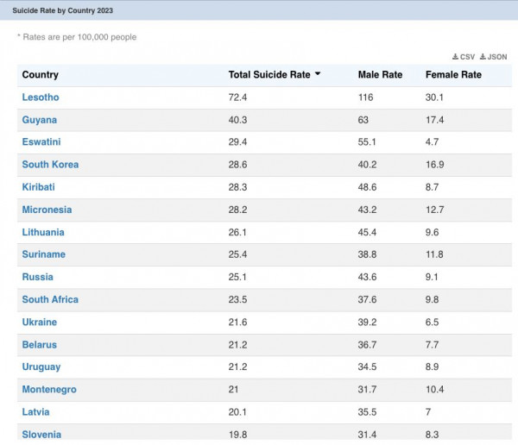Viewport: 518px width, 445px height.
Task: Go to the Eswatini page
Action: click(x=41, y=142)
